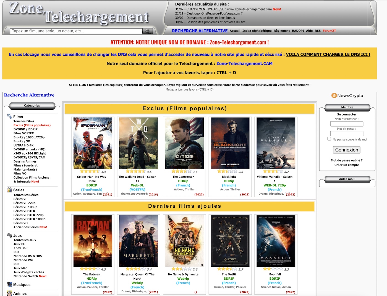This screenshot has width=387, height=296.
Task: Click the 'Aidez moi !' panel header
Action: point(347,179)
